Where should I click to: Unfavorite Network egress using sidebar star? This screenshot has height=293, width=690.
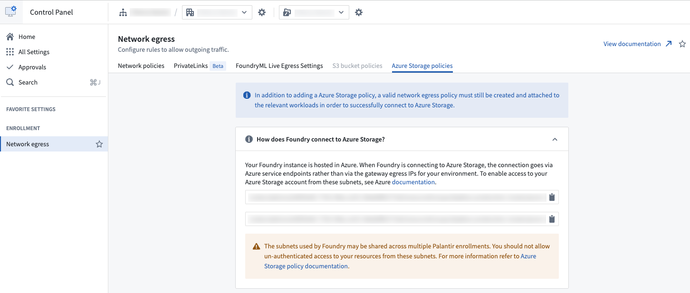tap(99, 144)
